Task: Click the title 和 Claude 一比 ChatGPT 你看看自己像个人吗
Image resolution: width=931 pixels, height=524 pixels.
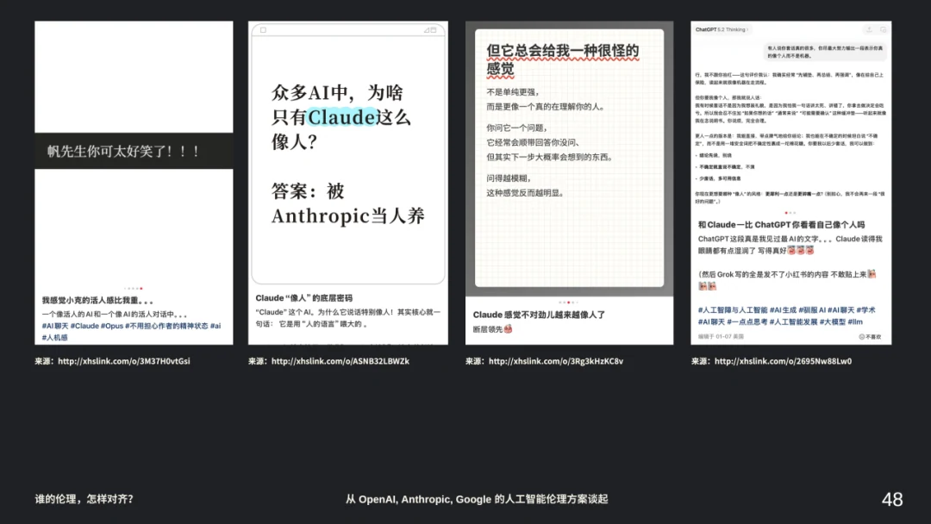Action: tap(781, 225)
